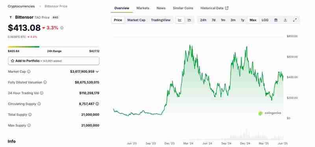Open the Similar Coins tab
This screenshot has width=315, height=147.
coord(183,8)
